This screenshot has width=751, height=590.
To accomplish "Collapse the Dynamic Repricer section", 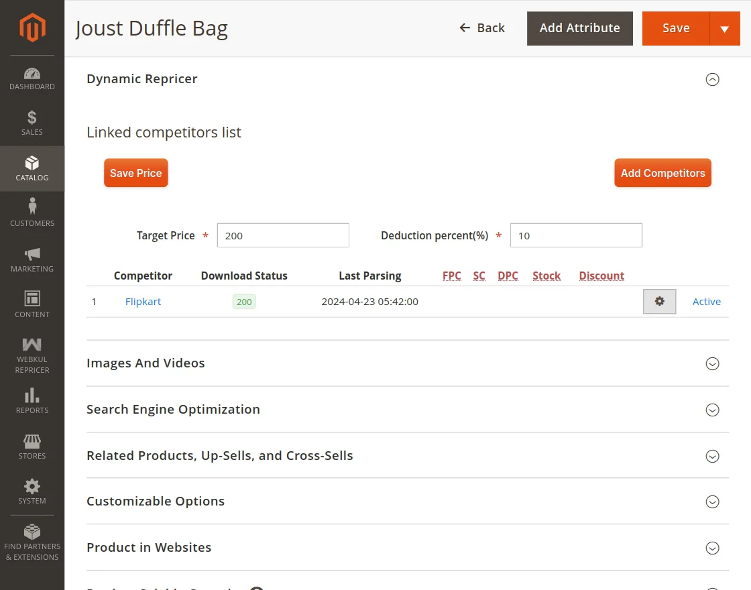I will pyautogui.click(x=712, y=79).
